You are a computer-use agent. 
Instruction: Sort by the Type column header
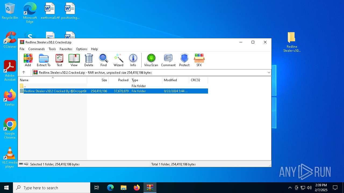coord(146,80)
